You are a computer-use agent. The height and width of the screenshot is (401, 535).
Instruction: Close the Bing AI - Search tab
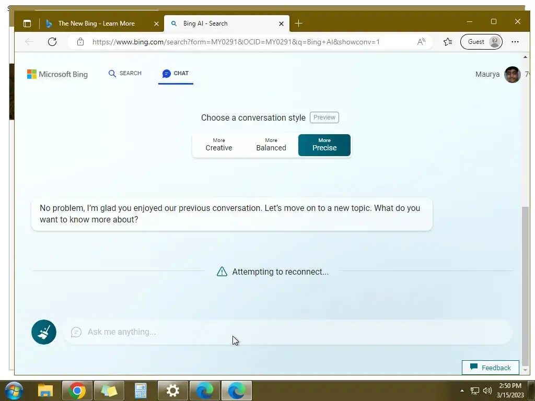click(x=281, y=23)
